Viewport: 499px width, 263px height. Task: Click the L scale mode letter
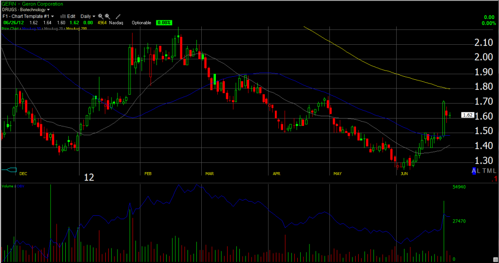(x=480, y=171)
